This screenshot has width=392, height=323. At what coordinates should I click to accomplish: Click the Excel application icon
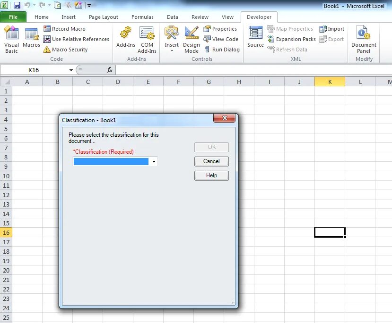pos(4,5)
